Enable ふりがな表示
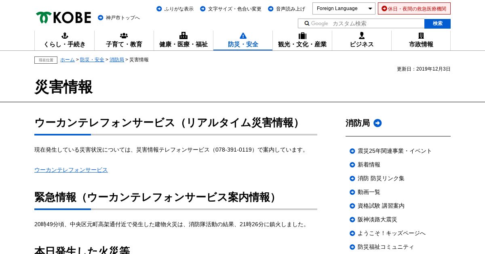This screenshot has height=254, width=485. coord(179,9)
